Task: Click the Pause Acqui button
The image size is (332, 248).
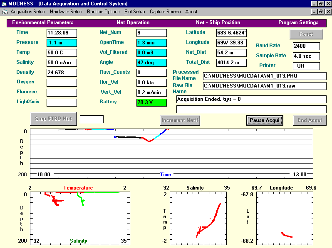Action: pos(265,120)
